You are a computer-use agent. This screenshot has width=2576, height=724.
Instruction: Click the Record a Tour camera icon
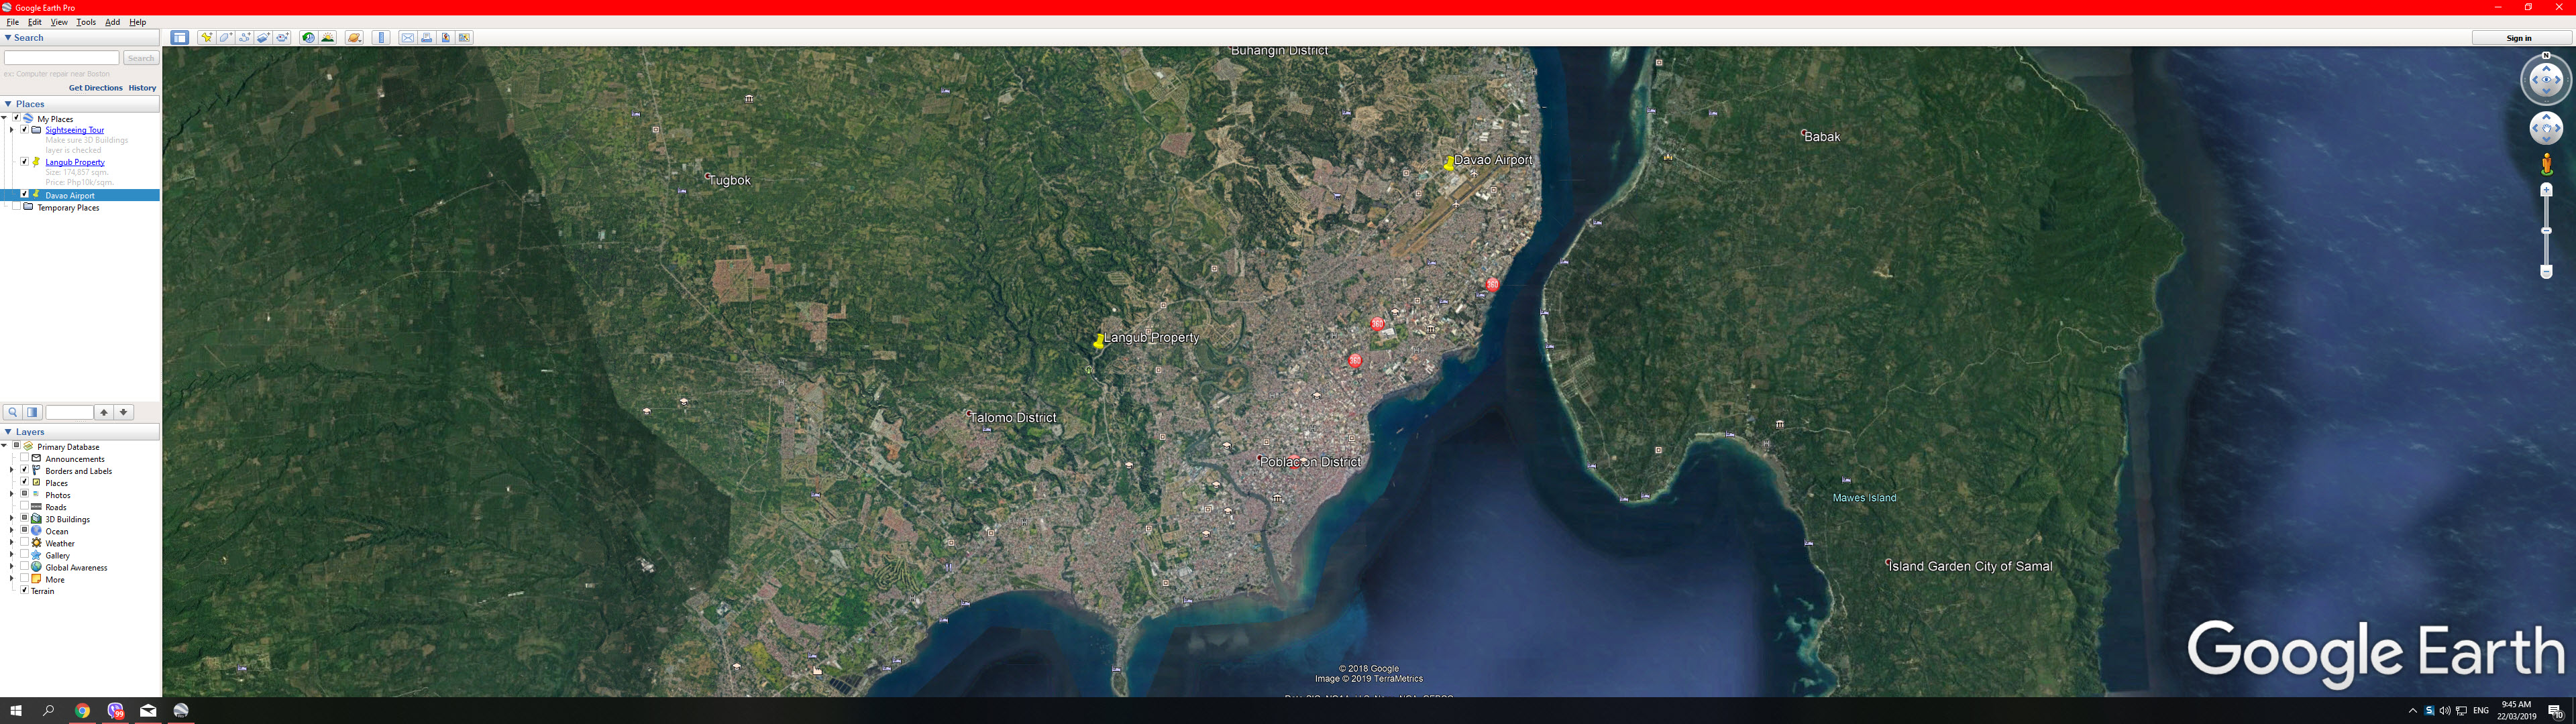pyautogui.click(x=283, y=38)
